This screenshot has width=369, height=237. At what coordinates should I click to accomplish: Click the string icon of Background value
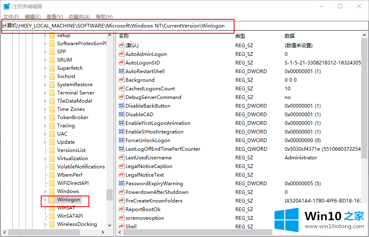(121, 80)
